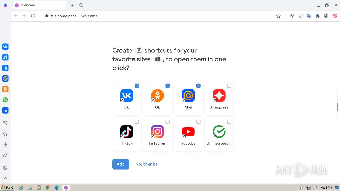Bookmark this page with star icon
340x191 pixels.
pos(278,16)
